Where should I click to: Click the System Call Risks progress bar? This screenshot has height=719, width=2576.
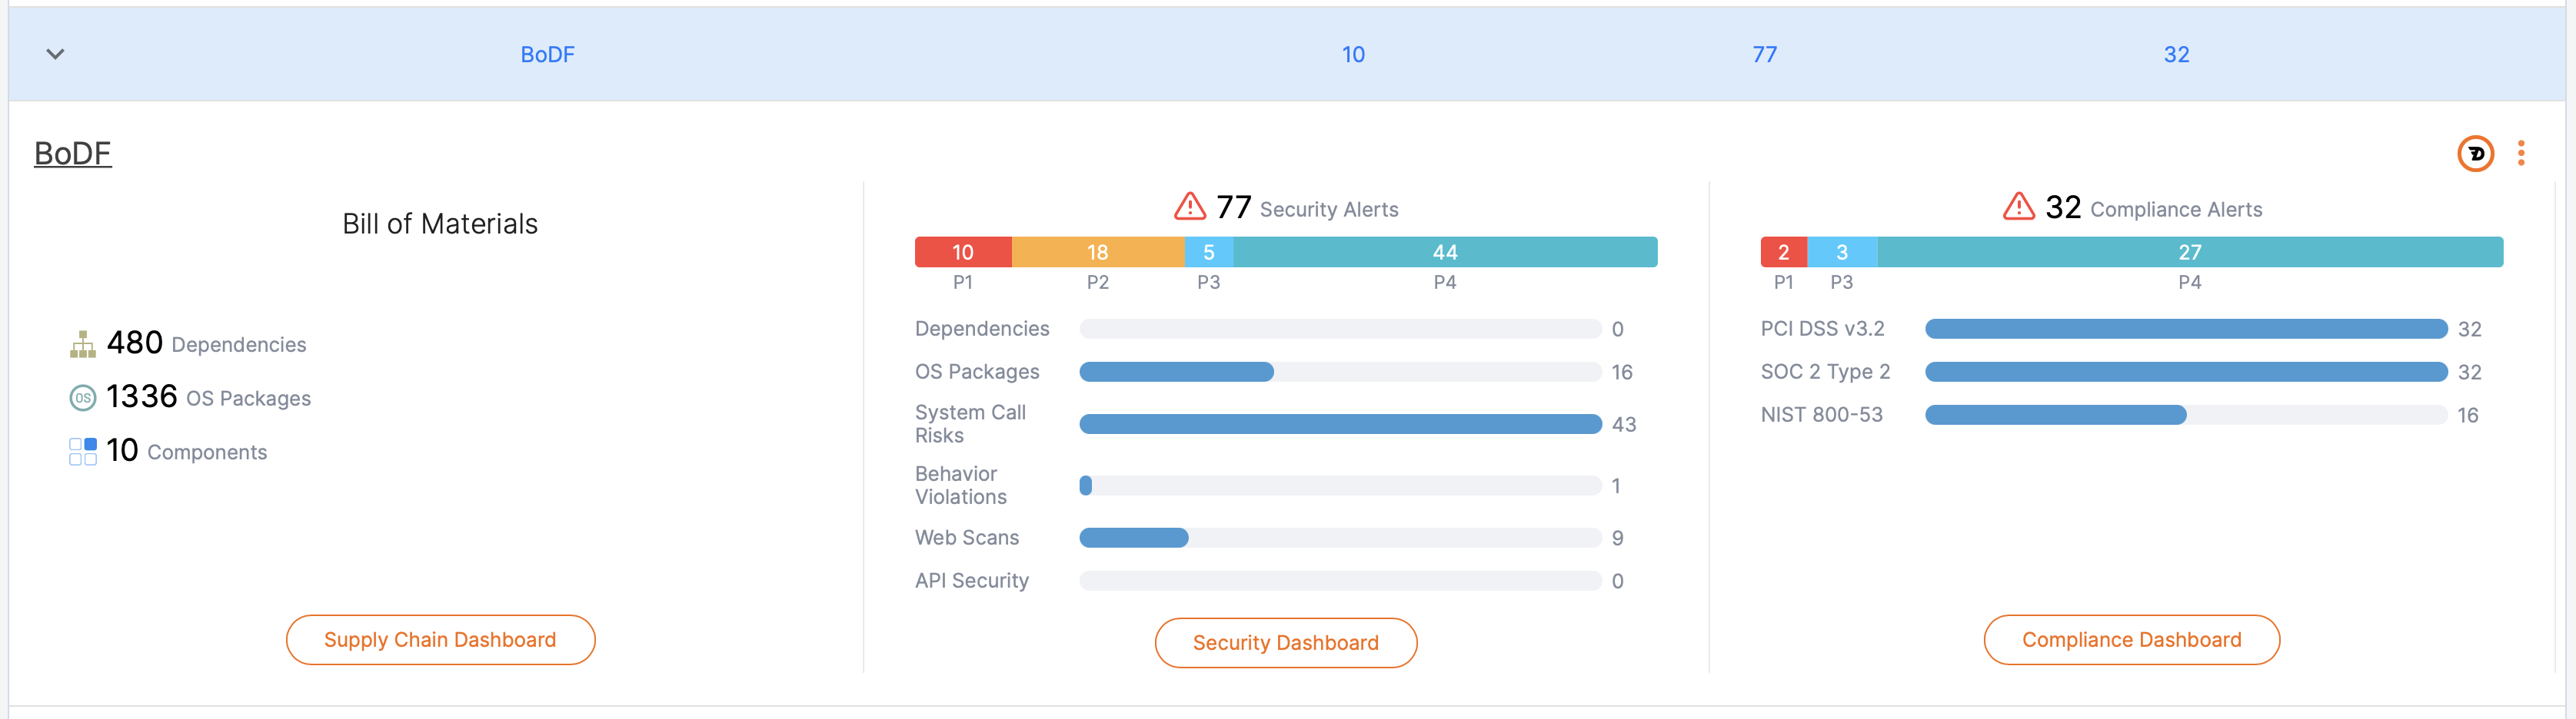pyautogui.click(x=1340, y=423)
